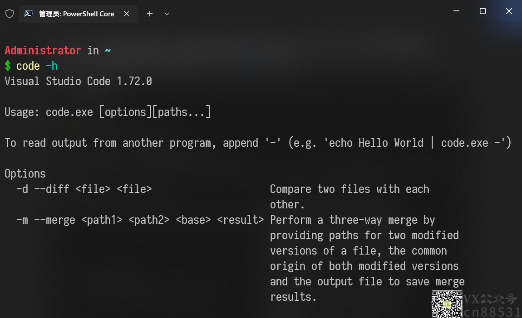Click the -d --diff option entry

point(84,189)
